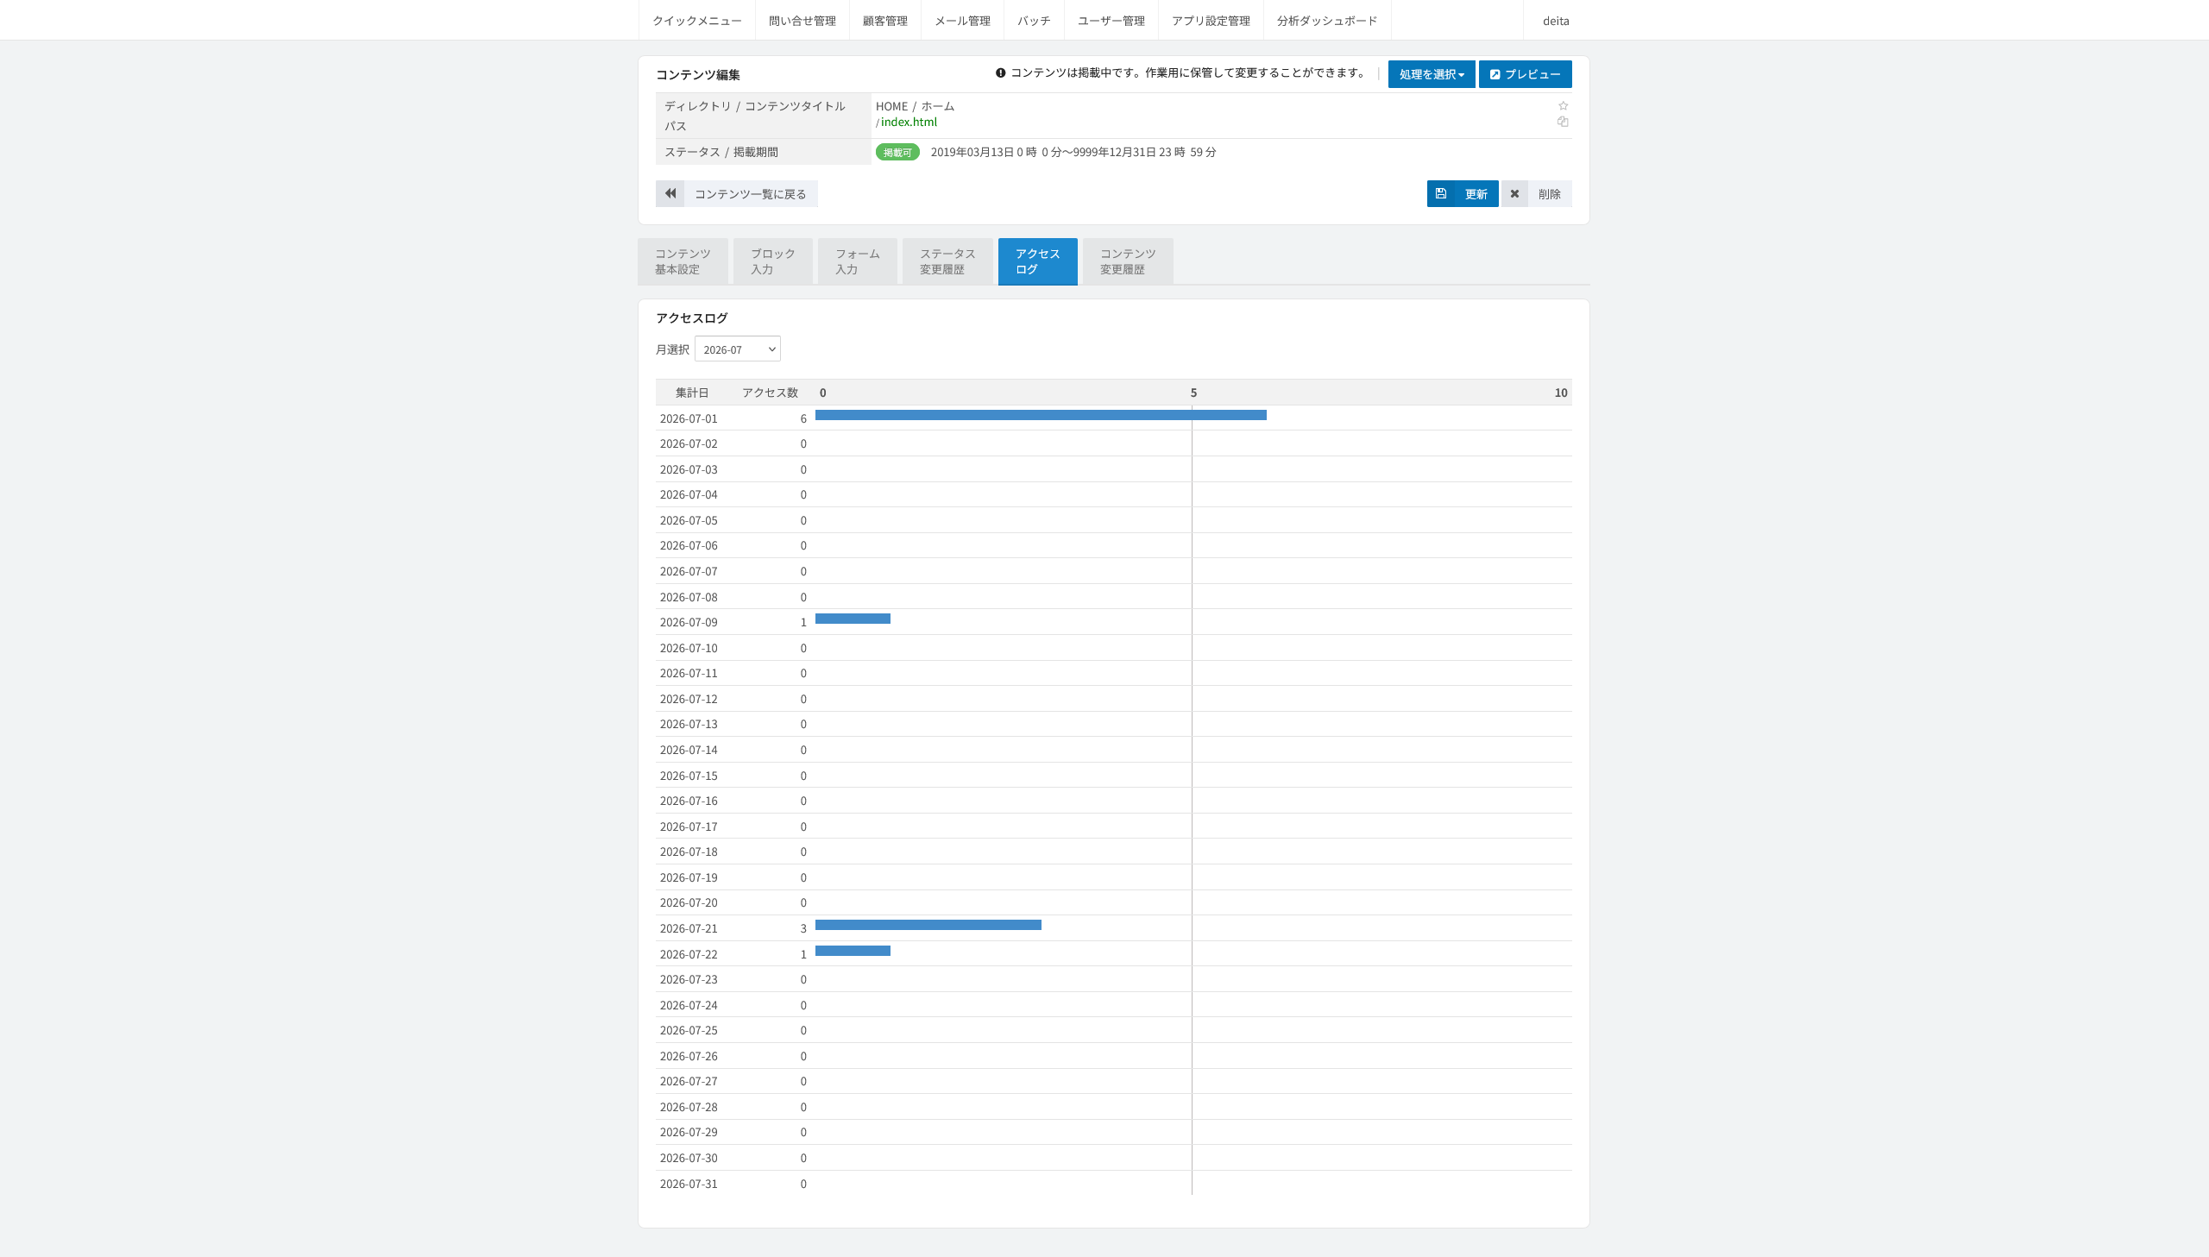Viewport: 2209px width, 1257px height.
Task: Click the date 2026-07-12
Action: 688,700
